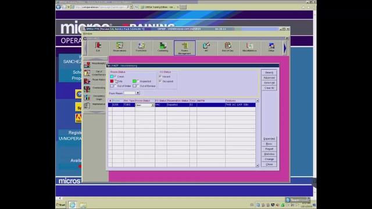Select the Departed cell in room row
The image size is (372, 209).
click(x=178, y=105)
